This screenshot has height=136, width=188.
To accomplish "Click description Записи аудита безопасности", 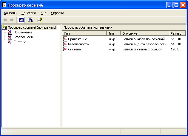I will pos(144,44).
